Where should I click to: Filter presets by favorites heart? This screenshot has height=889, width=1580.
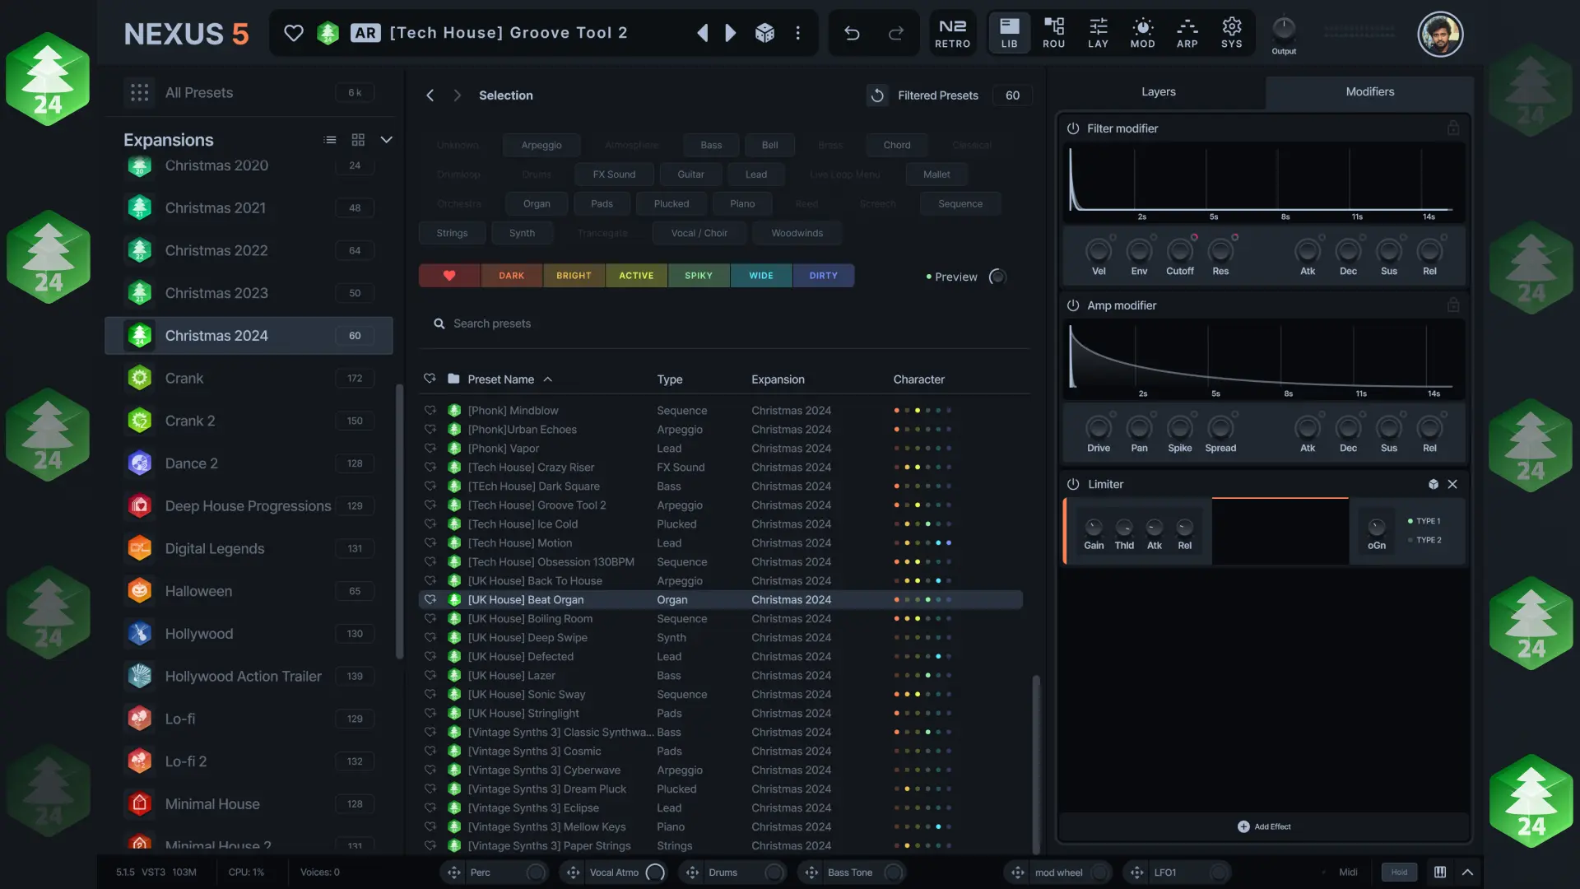pos(449,276)
